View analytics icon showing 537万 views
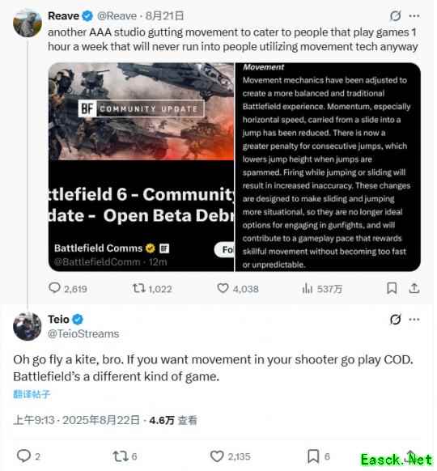 pyautogui.click(x=307, y=288)
